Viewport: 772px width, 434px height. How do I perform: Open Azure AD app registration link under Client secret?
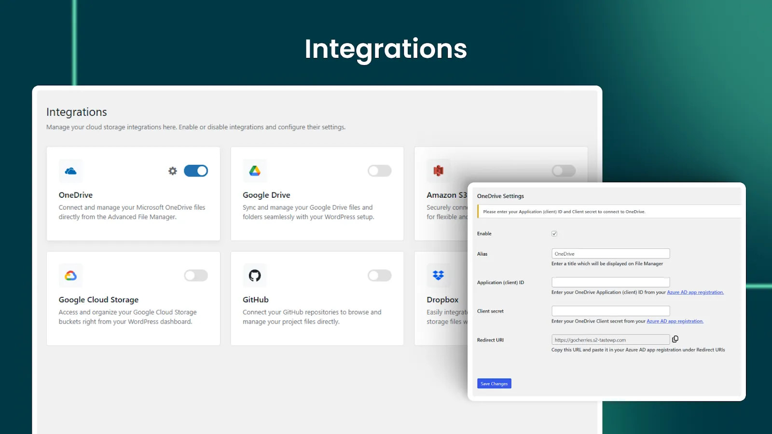(x=675, y=321)
